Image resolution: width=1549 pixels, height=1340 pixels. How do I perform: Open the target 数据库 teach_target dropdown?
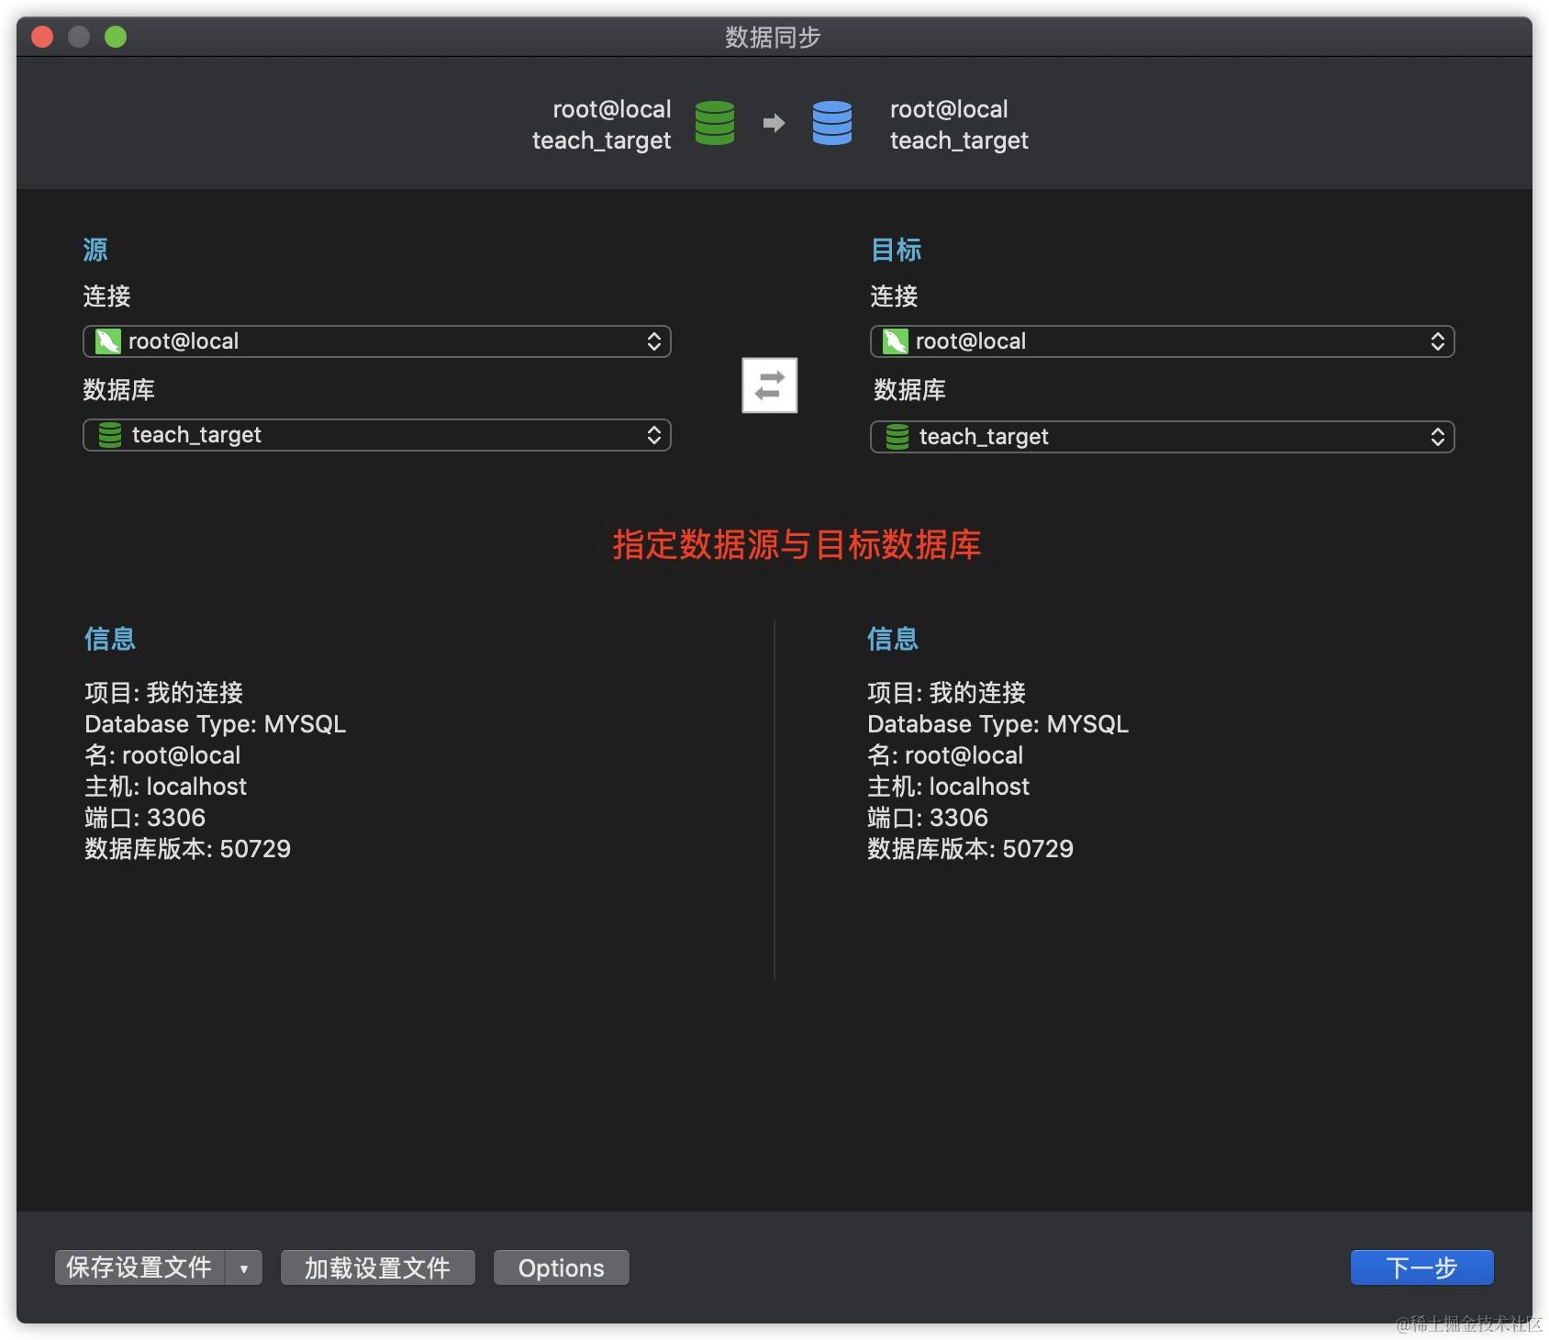coord(1162,437)
